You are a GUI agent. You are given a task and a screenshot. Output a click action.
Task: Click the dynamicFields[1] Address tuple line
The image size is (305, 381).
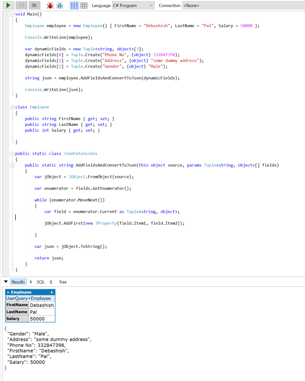114,61
